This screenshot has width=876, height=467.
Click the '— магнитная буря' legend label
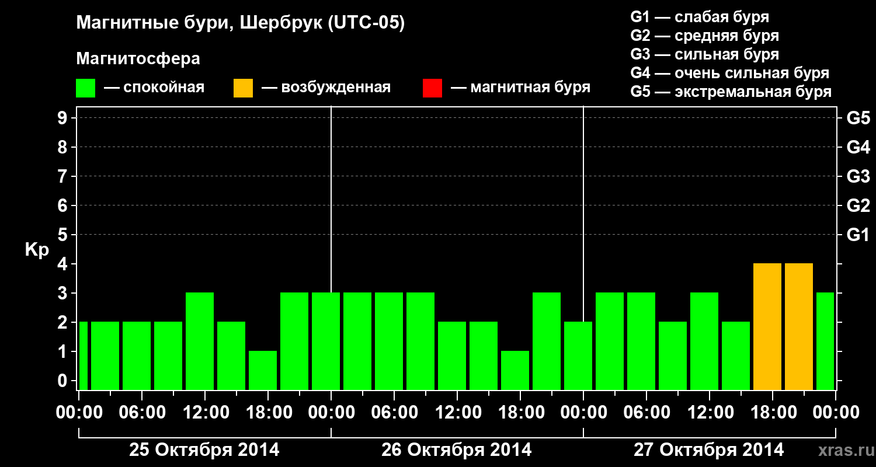(x=521, y=88)
